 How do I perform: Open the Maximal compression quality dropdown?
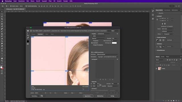click(98, 39)
